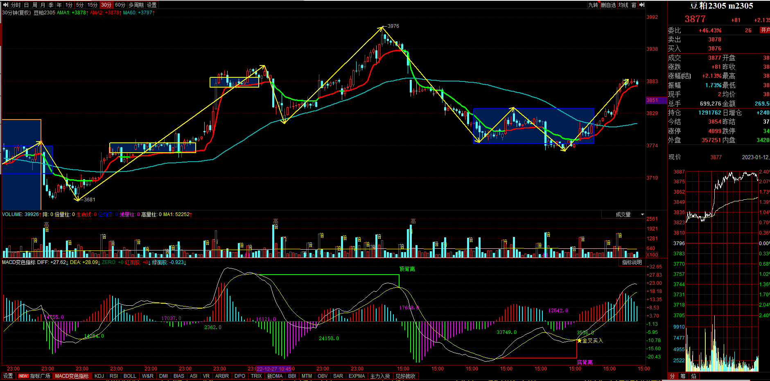The image size is (770, 381).
Task: Click the 焰 flame icon at bottom right
Action: coord(693,376)
